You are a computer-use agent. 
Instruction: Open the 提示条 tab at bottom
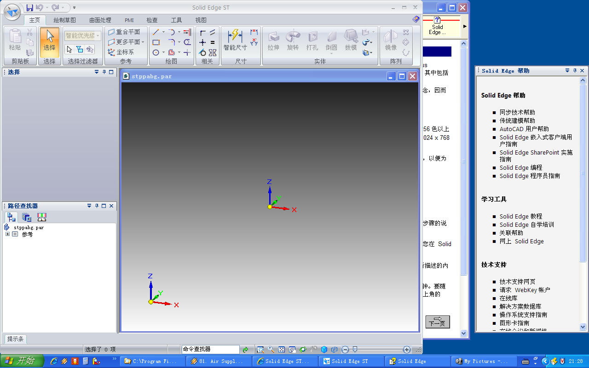(15, 339)
